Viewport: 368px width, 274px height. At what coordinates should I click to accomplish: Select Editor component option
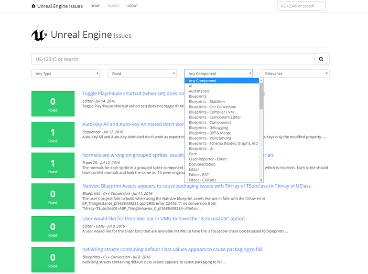click(x=222, y=169)
